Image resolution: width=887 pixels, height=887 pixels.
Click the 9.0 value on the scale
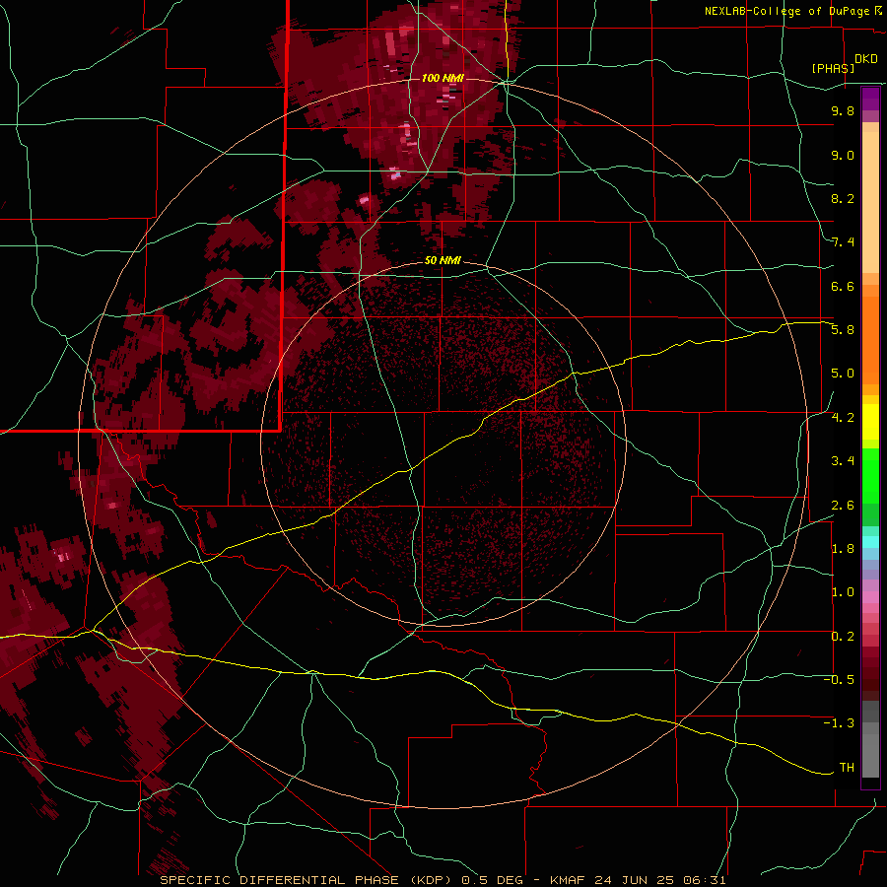click(x=843, y=155)
